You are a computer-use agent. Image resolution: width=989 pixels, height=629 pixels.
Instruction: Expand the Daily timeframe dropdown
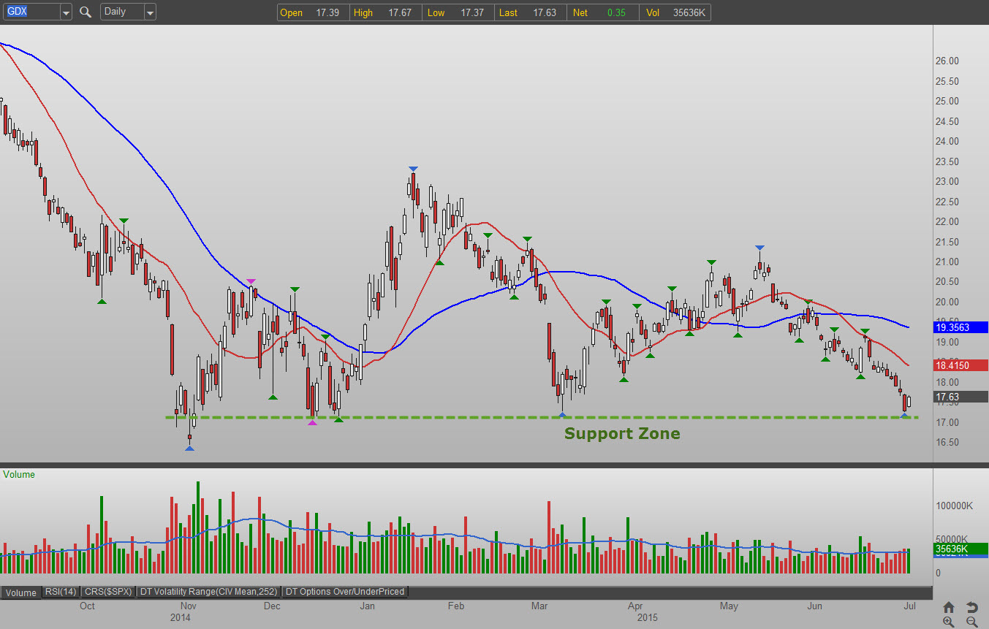point(149,12)
